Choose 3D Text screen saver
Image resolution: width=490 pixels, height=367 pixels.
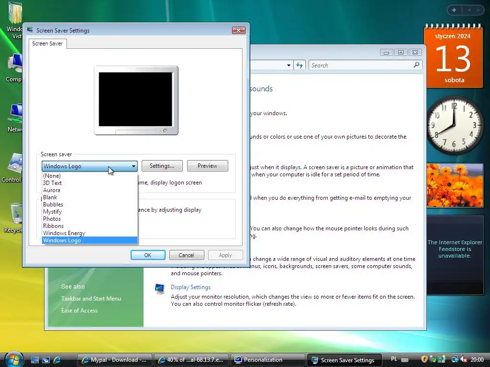(89, 183)
